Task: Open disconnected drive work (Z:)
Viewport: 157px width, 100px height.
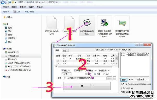Action: click(18, 70)
